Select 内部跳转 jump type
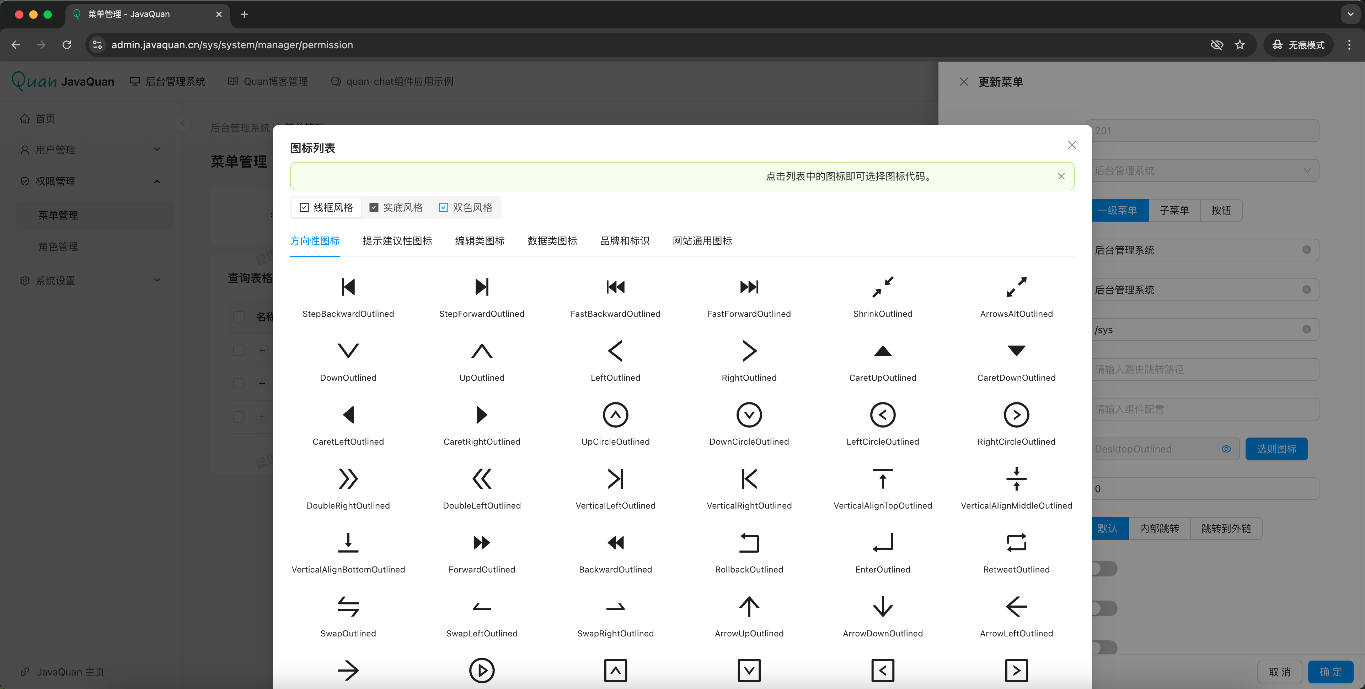Viewport: 1365px width, 689px height. pyautogui.click(x=1160, y=528)
